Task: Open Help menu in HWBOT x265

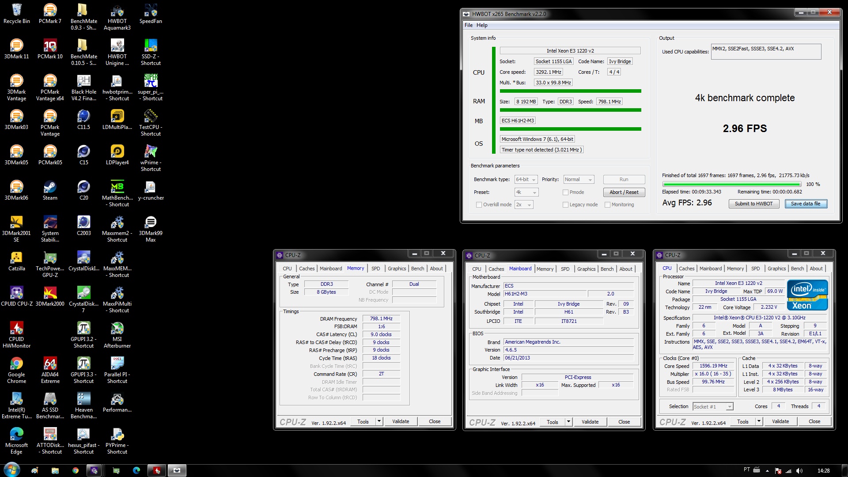Action: [x=482, y=25]
